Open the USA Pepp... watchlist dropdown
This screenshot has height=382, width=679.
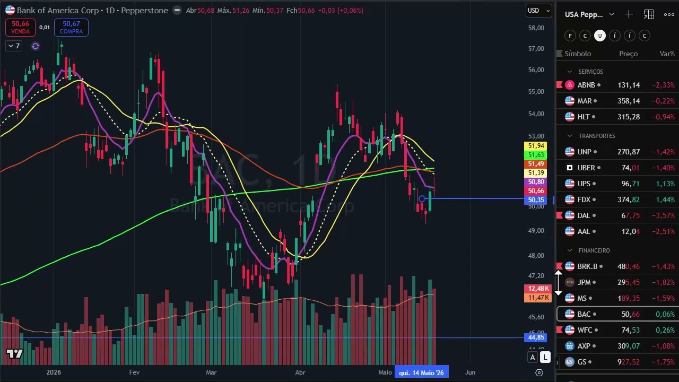(x=589, y=14)
